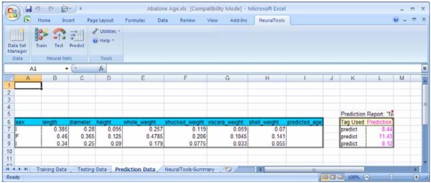Select column header L
Screen dimensions: 431x183
click(380, 78)
